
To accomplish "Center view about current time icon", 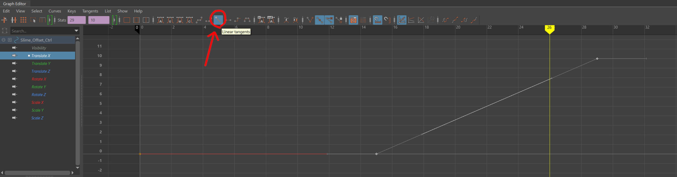I will [x=146, y=20].
